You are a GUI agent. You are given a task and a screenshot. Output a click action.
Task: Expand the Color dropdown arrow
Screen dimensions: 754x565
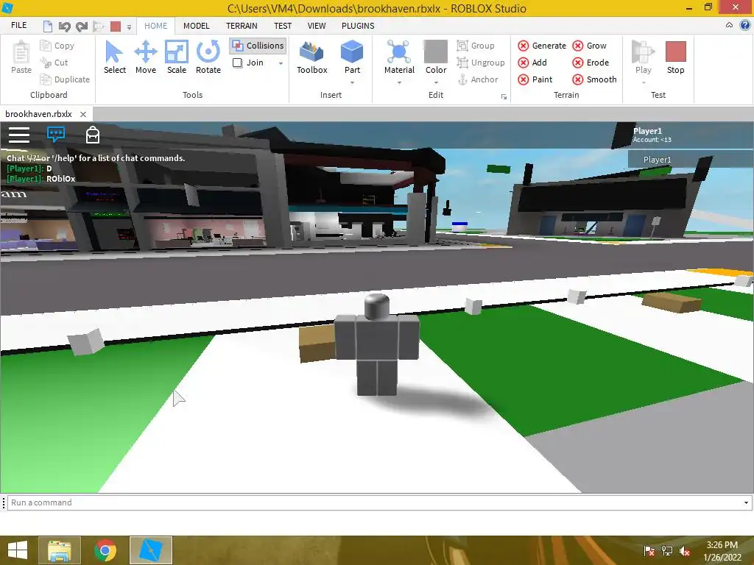[436, 83]
